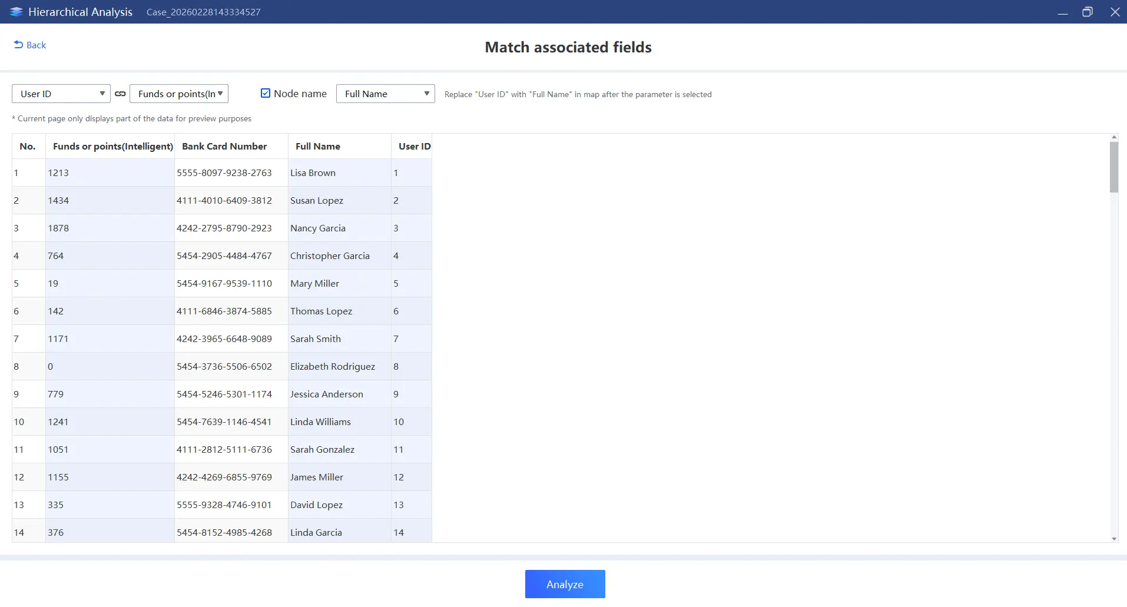Click the User ID column header
Screen dimensions: 1127x607
click(414, 146)
